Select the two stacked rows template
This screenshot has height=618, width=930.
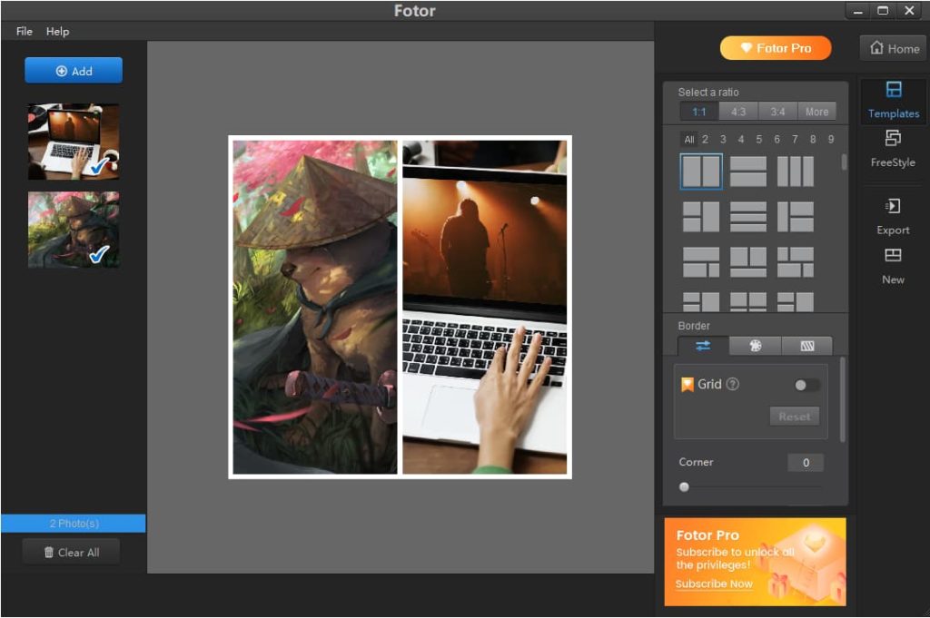coord(748,172)
